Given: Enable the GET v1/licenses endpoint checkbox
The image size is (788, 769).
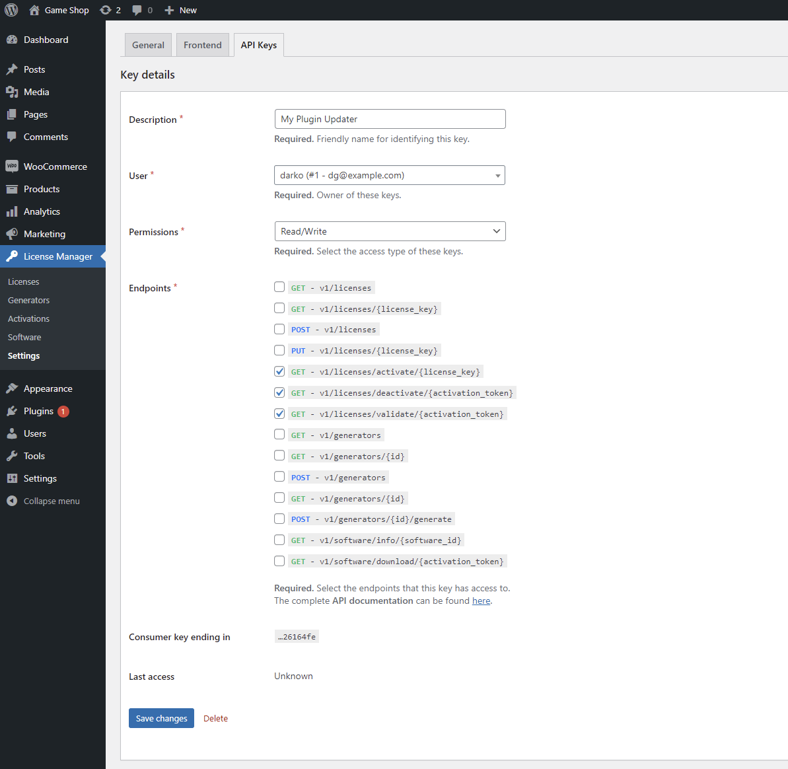Looking at the screenshot, I should pyautogui.click(x=279, y=287).
